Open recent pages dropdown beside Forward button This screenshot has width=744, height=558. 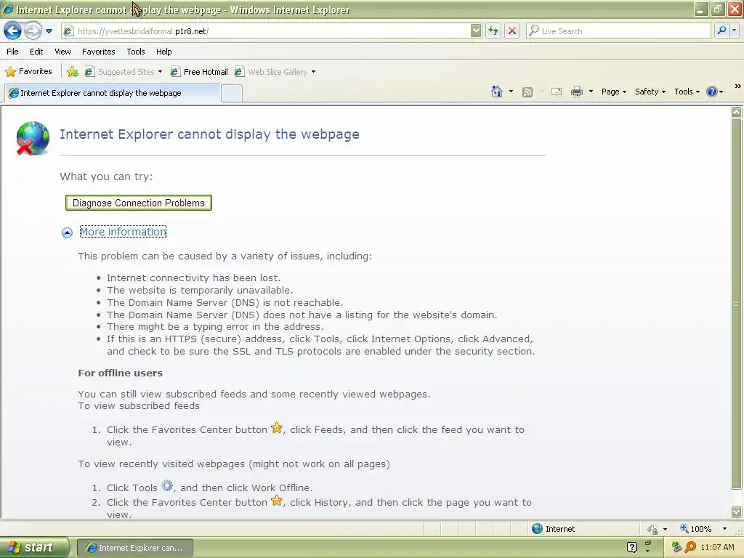(x=49, y=31)
